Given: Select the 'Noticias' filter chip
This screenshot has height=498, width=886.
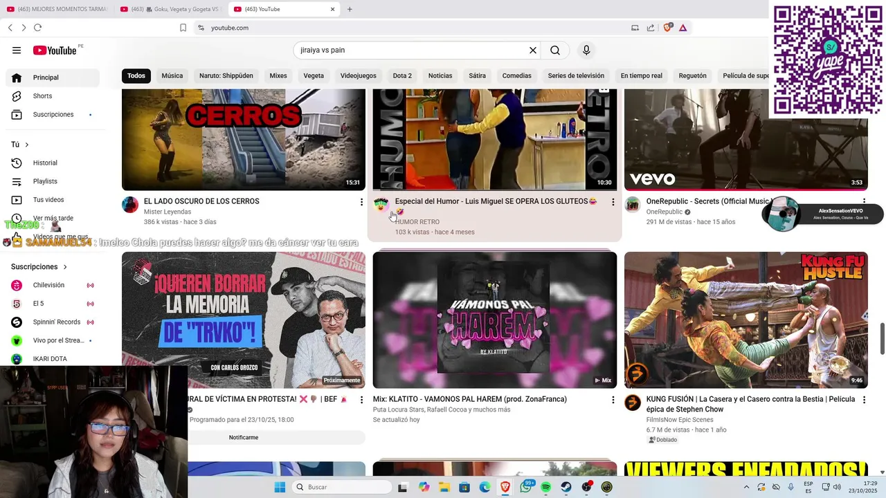Looking at the screenshot, I should (x=440, y=75).
